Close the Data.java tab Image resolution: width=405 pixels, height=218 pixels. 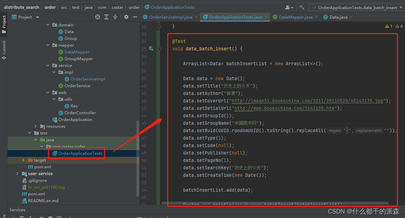351,17
